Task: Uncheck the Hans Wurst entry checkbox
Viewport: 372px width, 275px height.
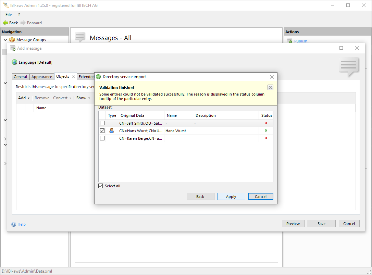Action: (102, 130)
